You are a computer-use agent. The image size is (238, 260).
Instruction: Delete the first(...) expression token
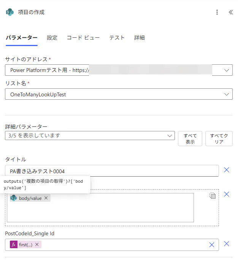click(x=37, y=245)
